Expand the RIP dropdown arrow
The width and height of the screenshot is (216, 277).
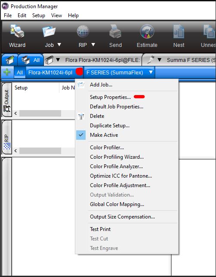(x=93, y=45)
